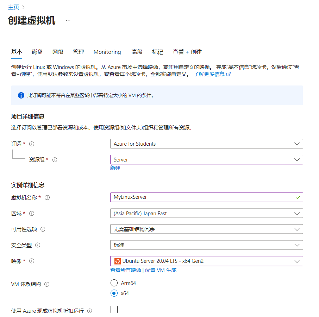Expand the 可用性选项 dropdown
Viewport: 319px width, 317px height.
pos(206,229)
